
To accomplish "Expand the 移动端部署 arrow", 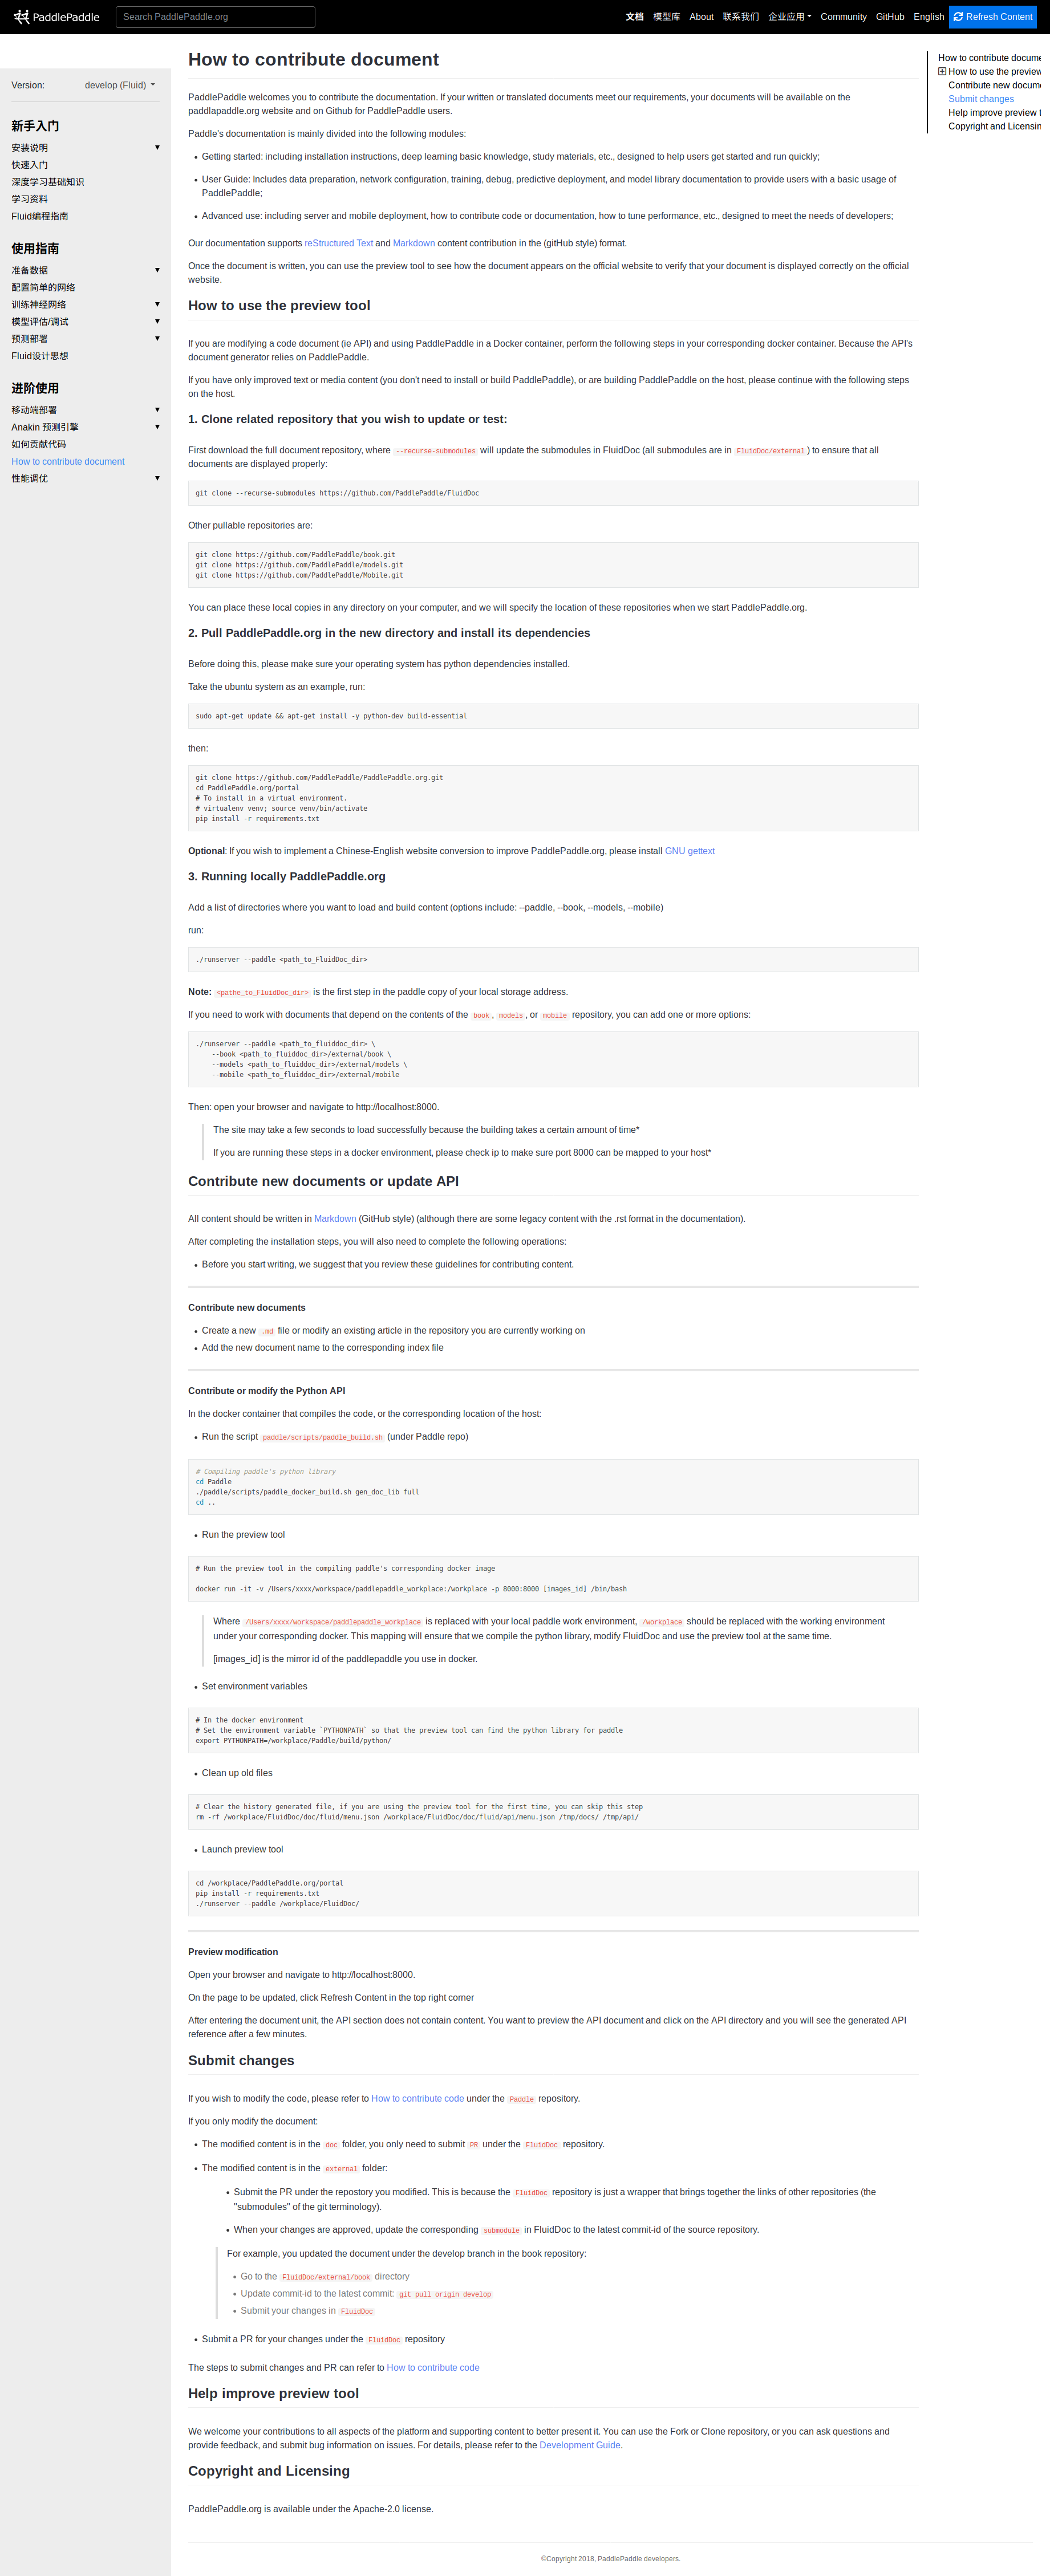I will 157,410.
